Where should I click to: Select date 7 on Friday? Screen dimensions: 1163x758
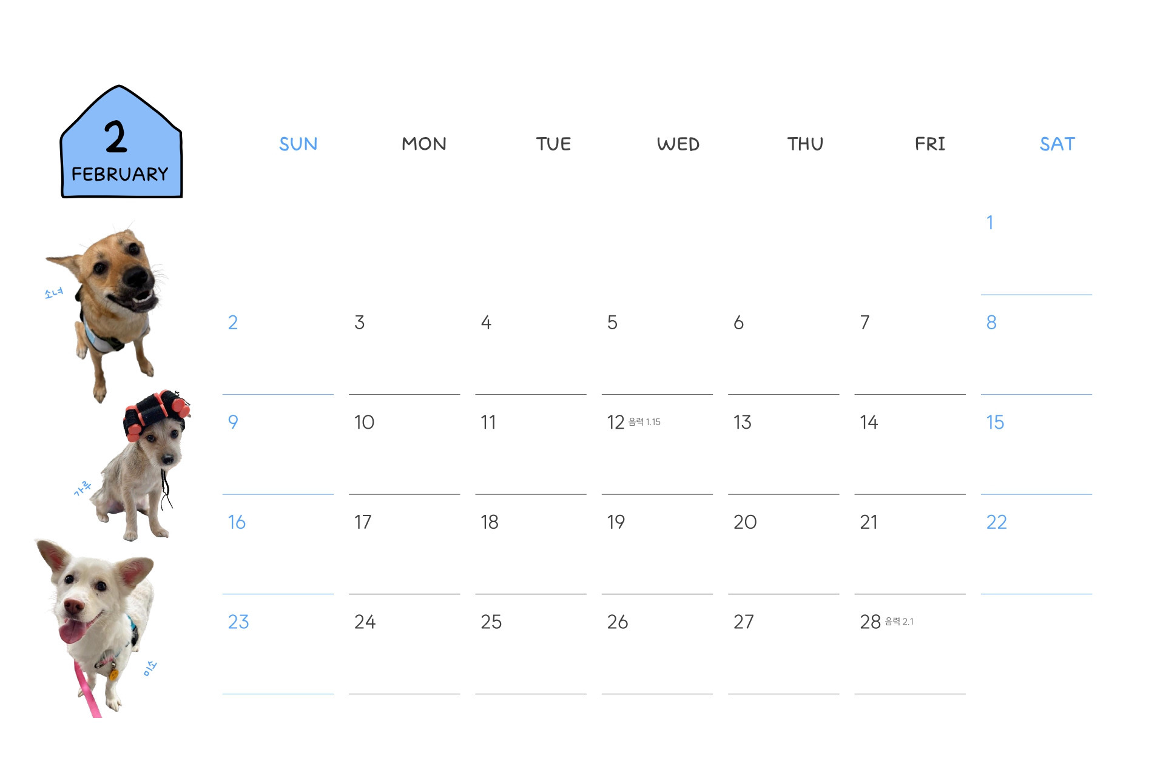865,322
